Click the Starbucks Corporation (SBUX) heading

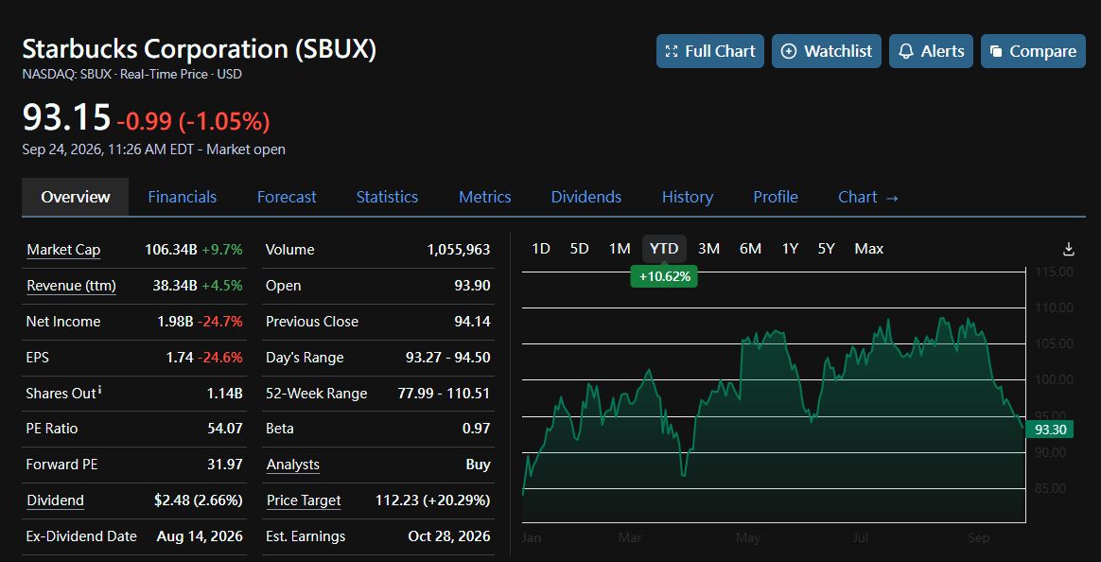(x=200, y=49)
